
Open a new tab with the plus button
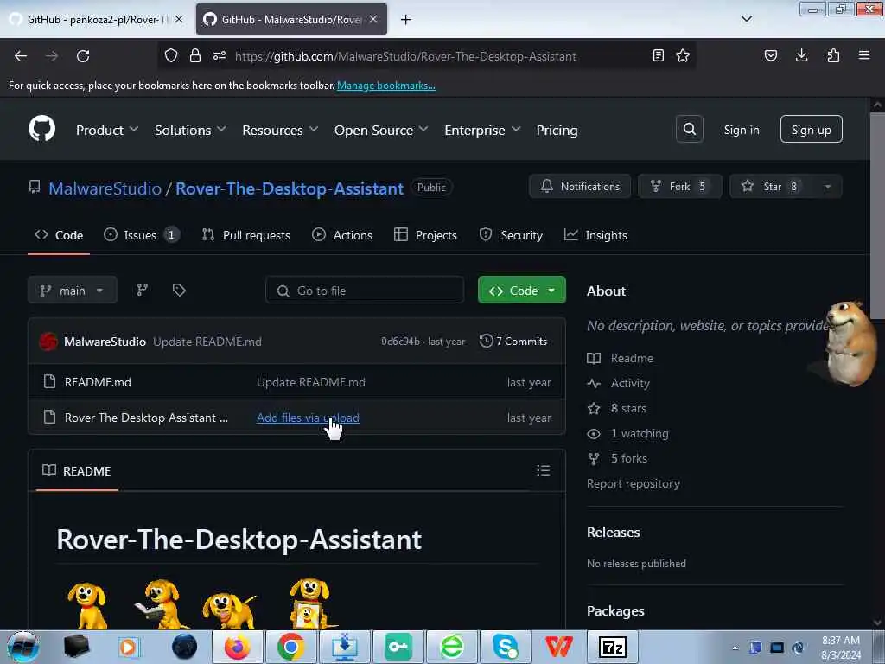pos(406,20)
